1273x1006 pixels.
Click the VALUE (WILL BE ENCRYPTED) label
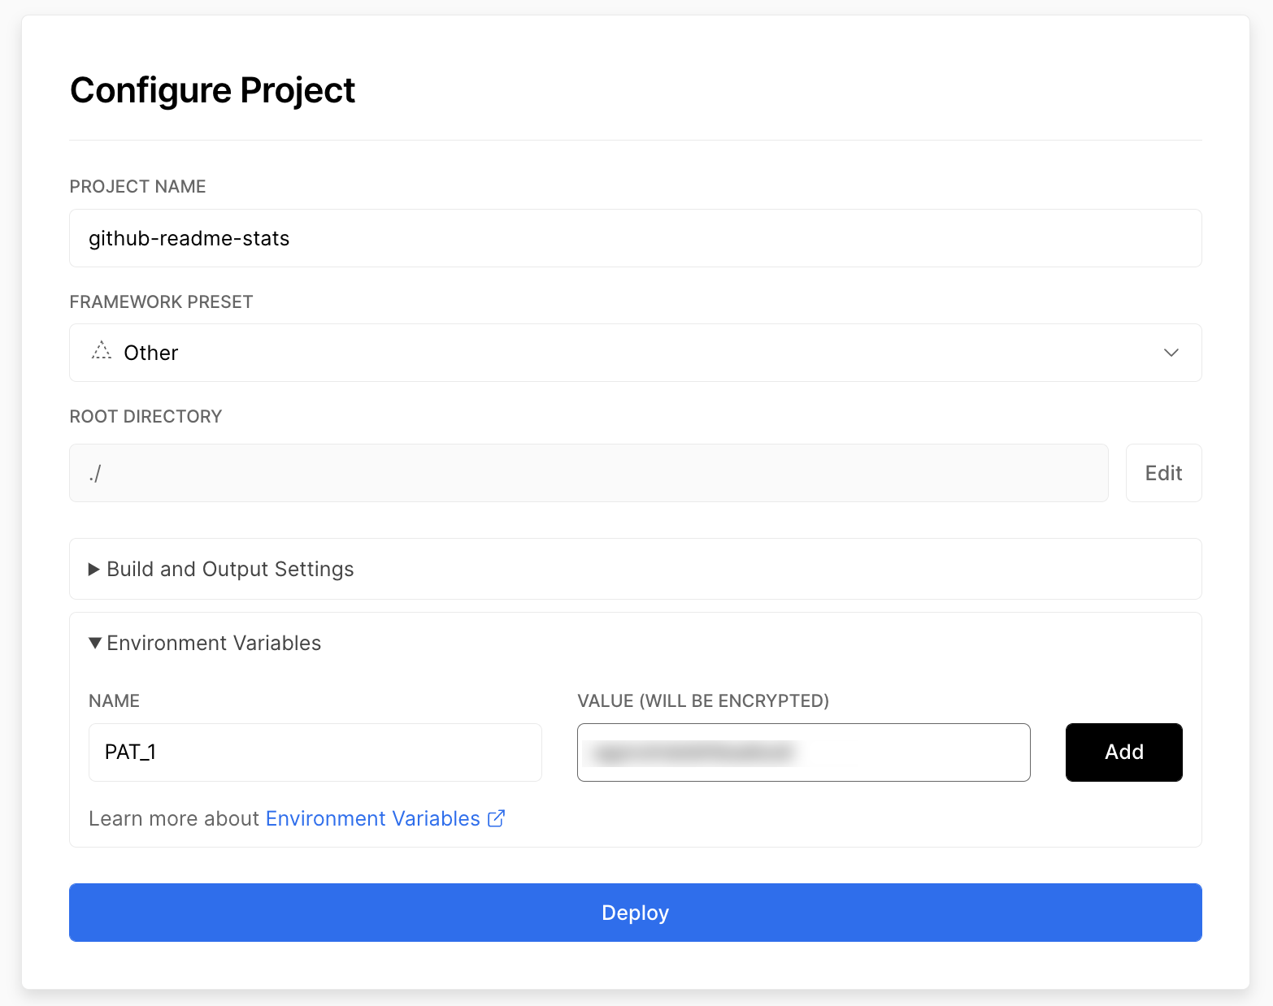pos(703,701)
